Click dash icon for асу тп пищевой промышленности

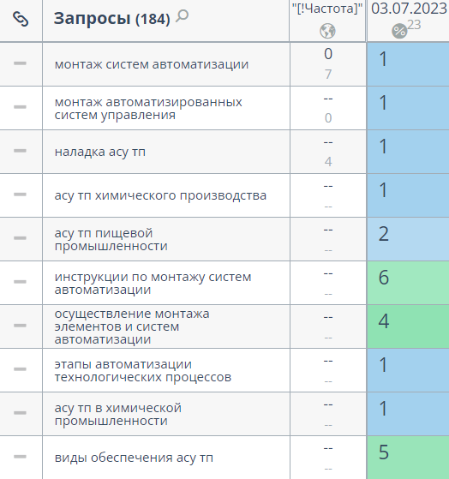[x=20, y=238]
